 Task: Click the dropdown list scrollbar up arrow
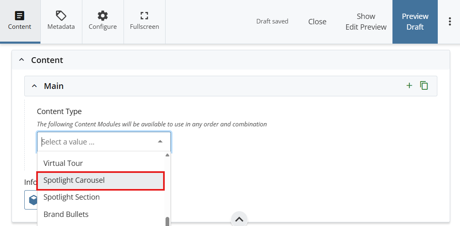167,155
